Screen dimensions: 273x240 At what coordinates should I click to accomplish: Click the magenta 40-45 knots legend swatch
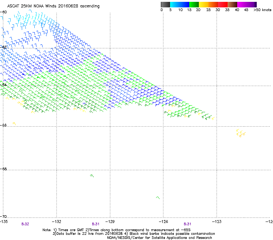point(242,4)
